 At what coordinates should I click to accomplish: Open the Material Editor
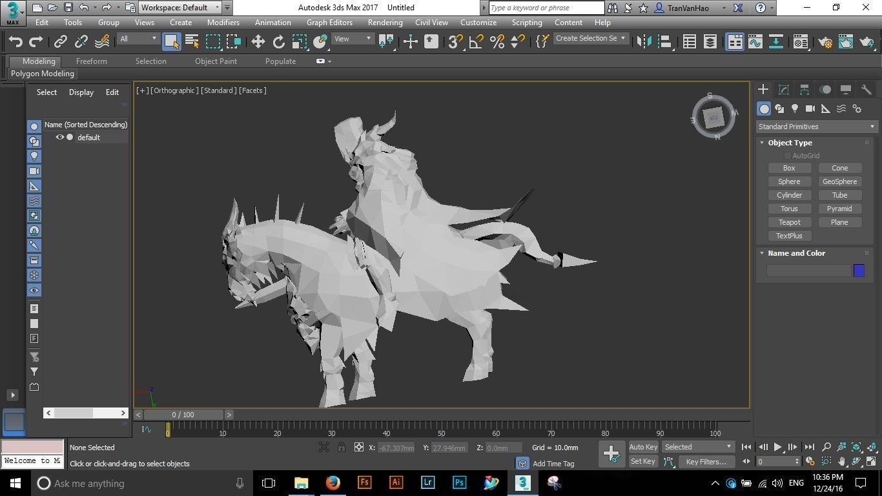800,41
